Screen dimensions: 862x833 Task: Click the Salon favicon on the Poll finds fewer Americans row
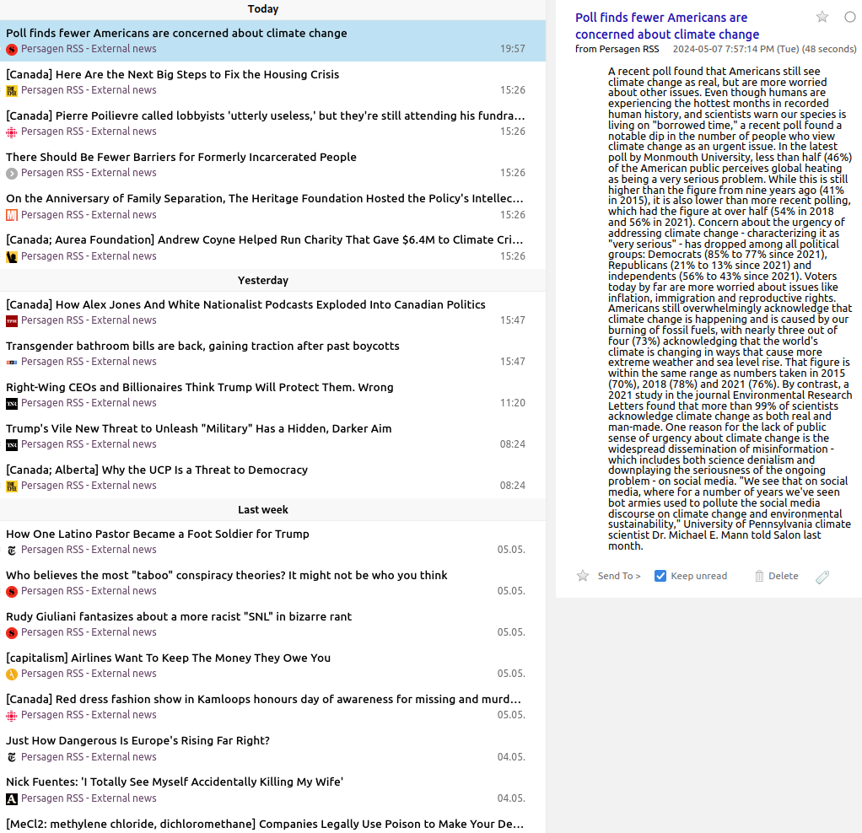[12, 50]
